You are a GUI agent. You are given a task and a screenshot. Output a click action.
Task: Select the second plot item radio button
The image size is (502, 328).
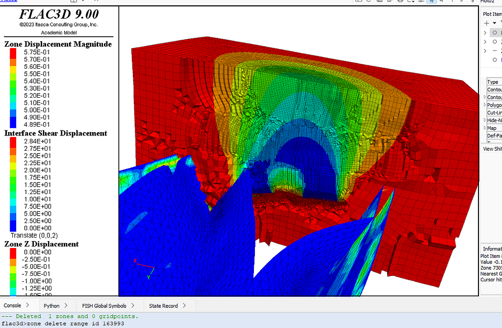click(x=494, y=41)
